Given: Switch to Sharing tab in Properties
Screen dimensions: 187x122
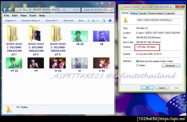Looking at the screenshot, I should pos(134,13).
